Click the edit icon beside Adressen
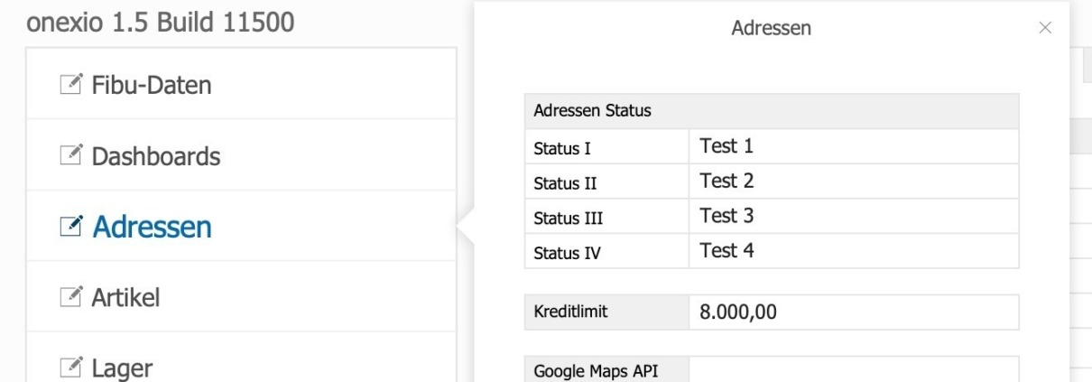Screen dimensions: 1092x382 click(70, 226)
